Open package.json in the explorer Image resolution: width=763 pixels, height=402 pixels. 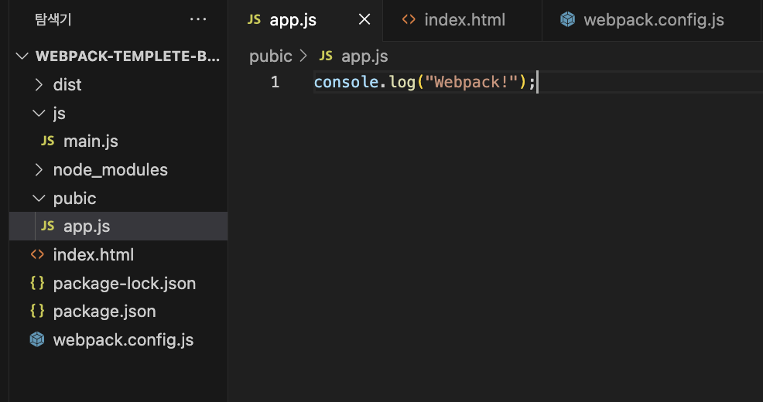click(x=118, y=311)
